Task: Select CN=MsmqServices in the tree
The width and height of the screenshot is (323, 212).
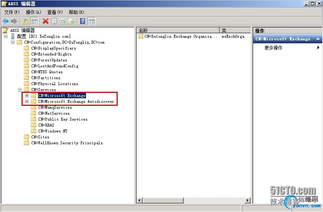Action: click(55, 107)
